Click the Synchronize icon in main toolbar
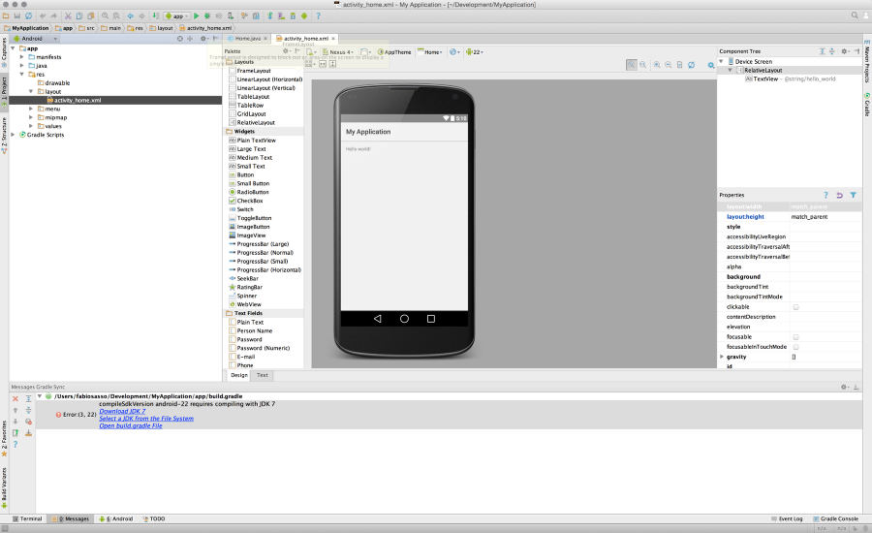The height and width of the screenshot is (533, 872). 29,16
